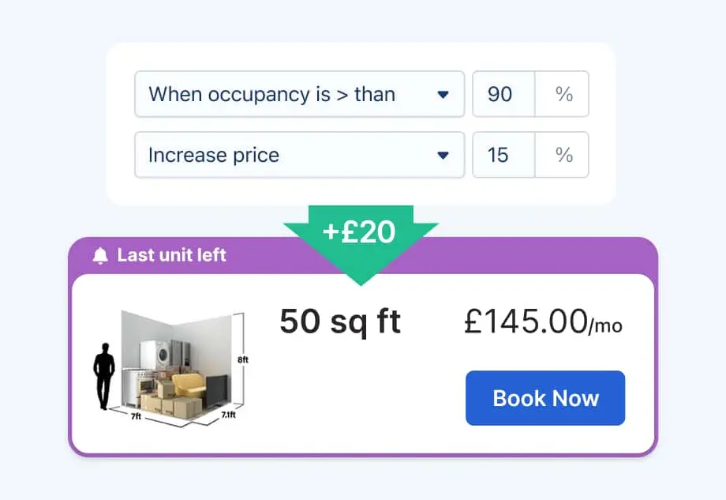Click the person silhouette in the unit image
Viewport: 726px width, 500px height.
pyautogui.click(x=105, y=375)
